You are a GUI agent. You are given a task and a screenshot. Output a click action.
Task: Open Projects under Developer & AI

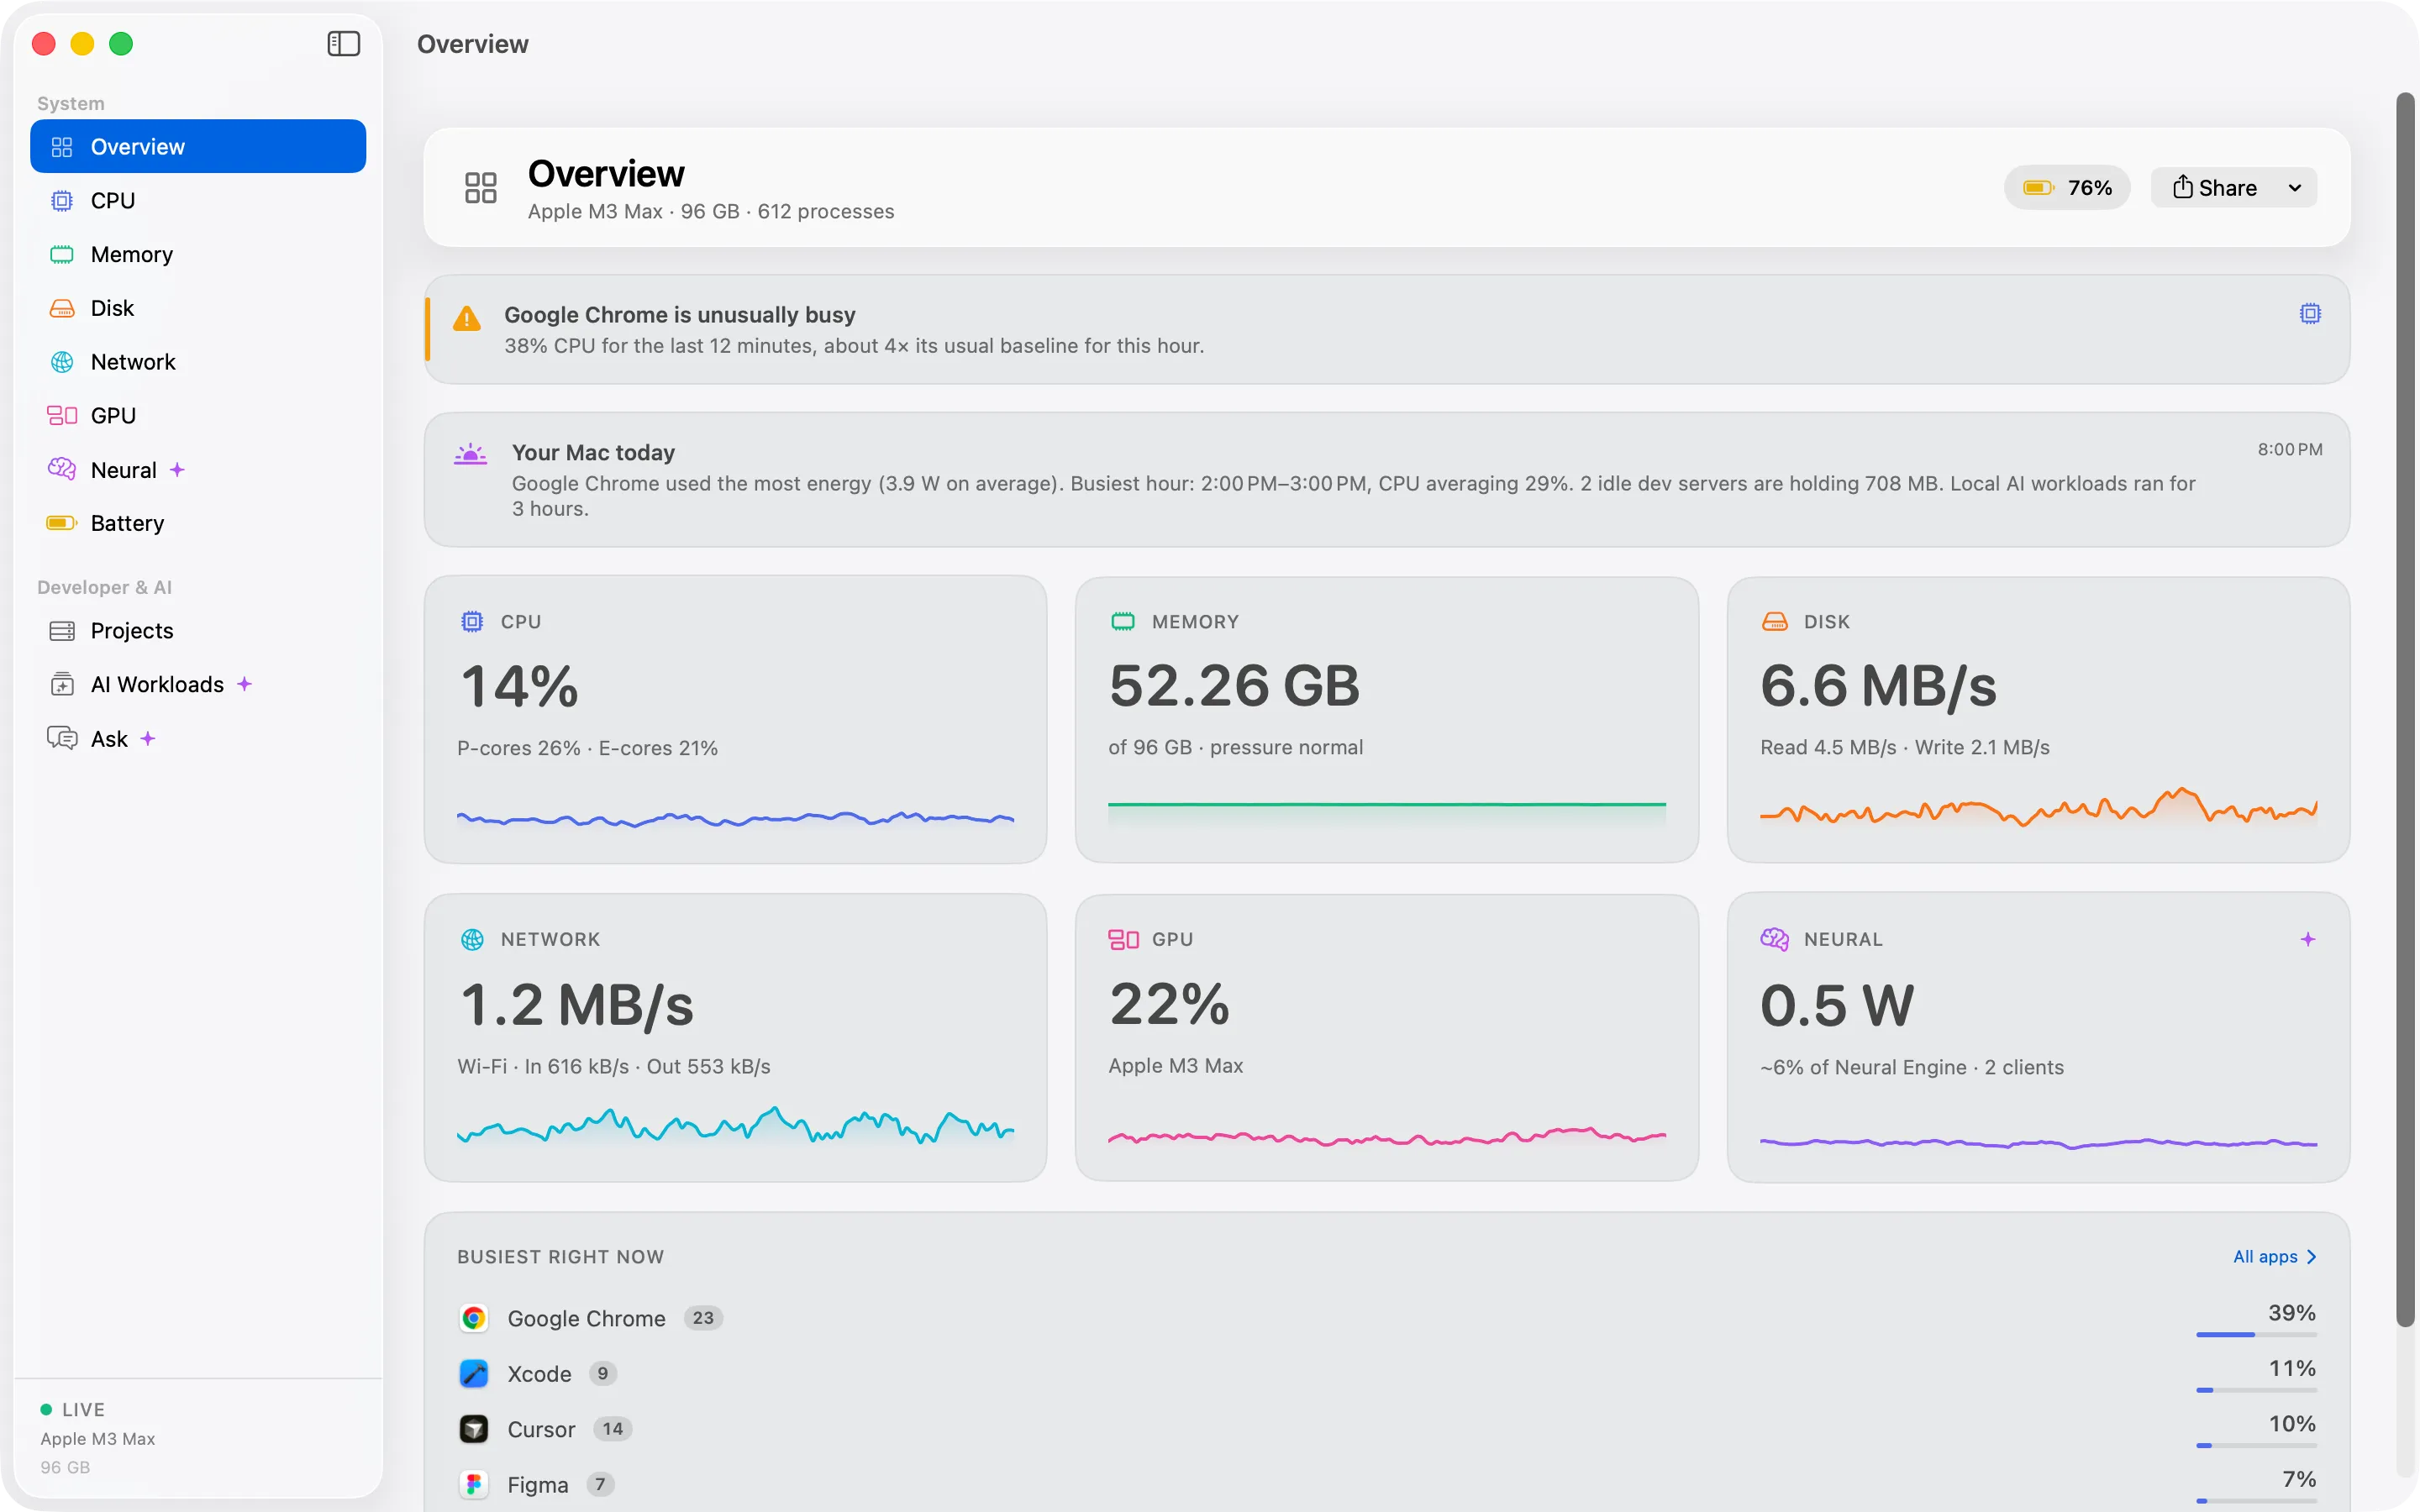pyautogui.click(x=198, y=630)
